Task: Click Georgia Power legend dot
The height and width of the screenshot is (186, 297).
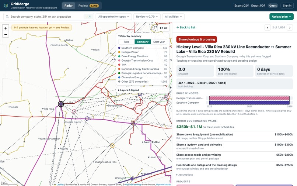Action: point(119,52)
